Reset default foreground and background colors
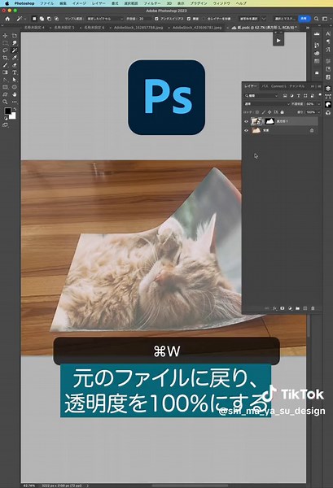 click(x=6, y=119)
